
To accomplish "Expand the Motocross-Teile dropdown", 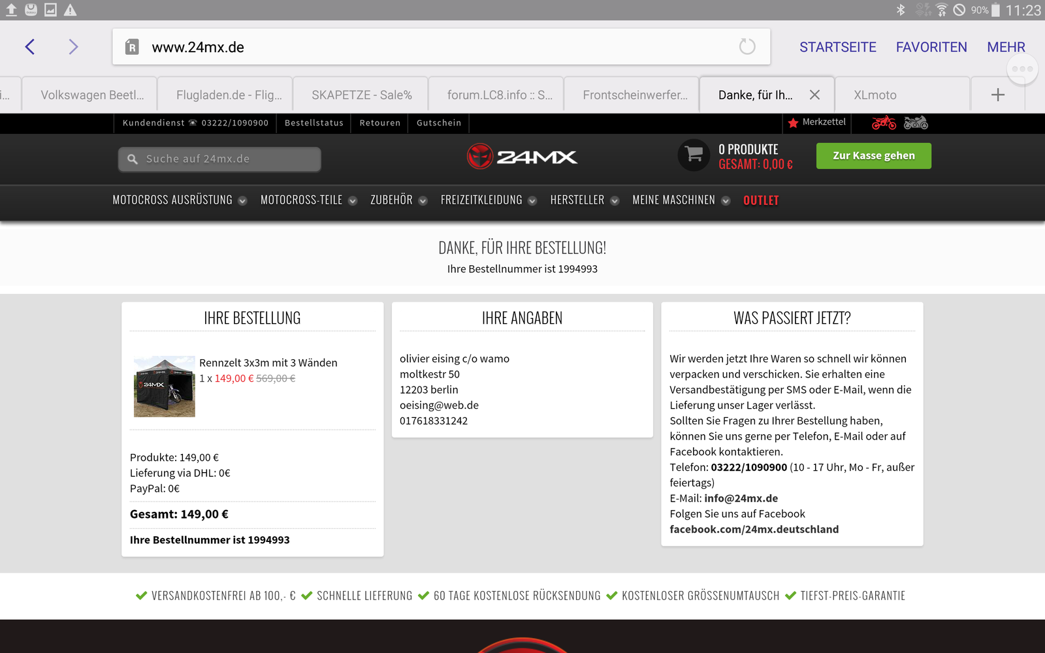I will coord(308,200).
